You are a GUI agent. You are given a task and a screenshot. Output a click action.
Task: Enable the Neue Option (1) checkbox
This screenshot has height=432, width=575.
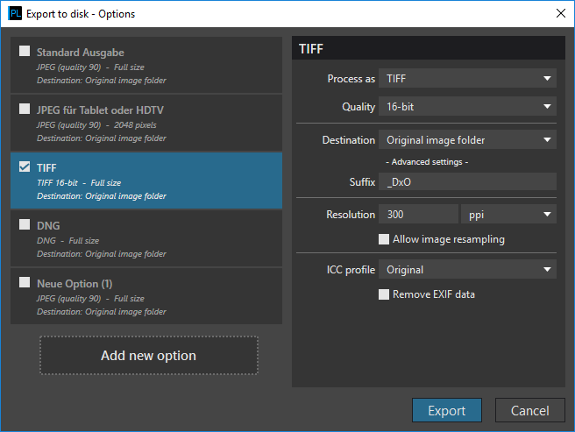tap(25, 282)
